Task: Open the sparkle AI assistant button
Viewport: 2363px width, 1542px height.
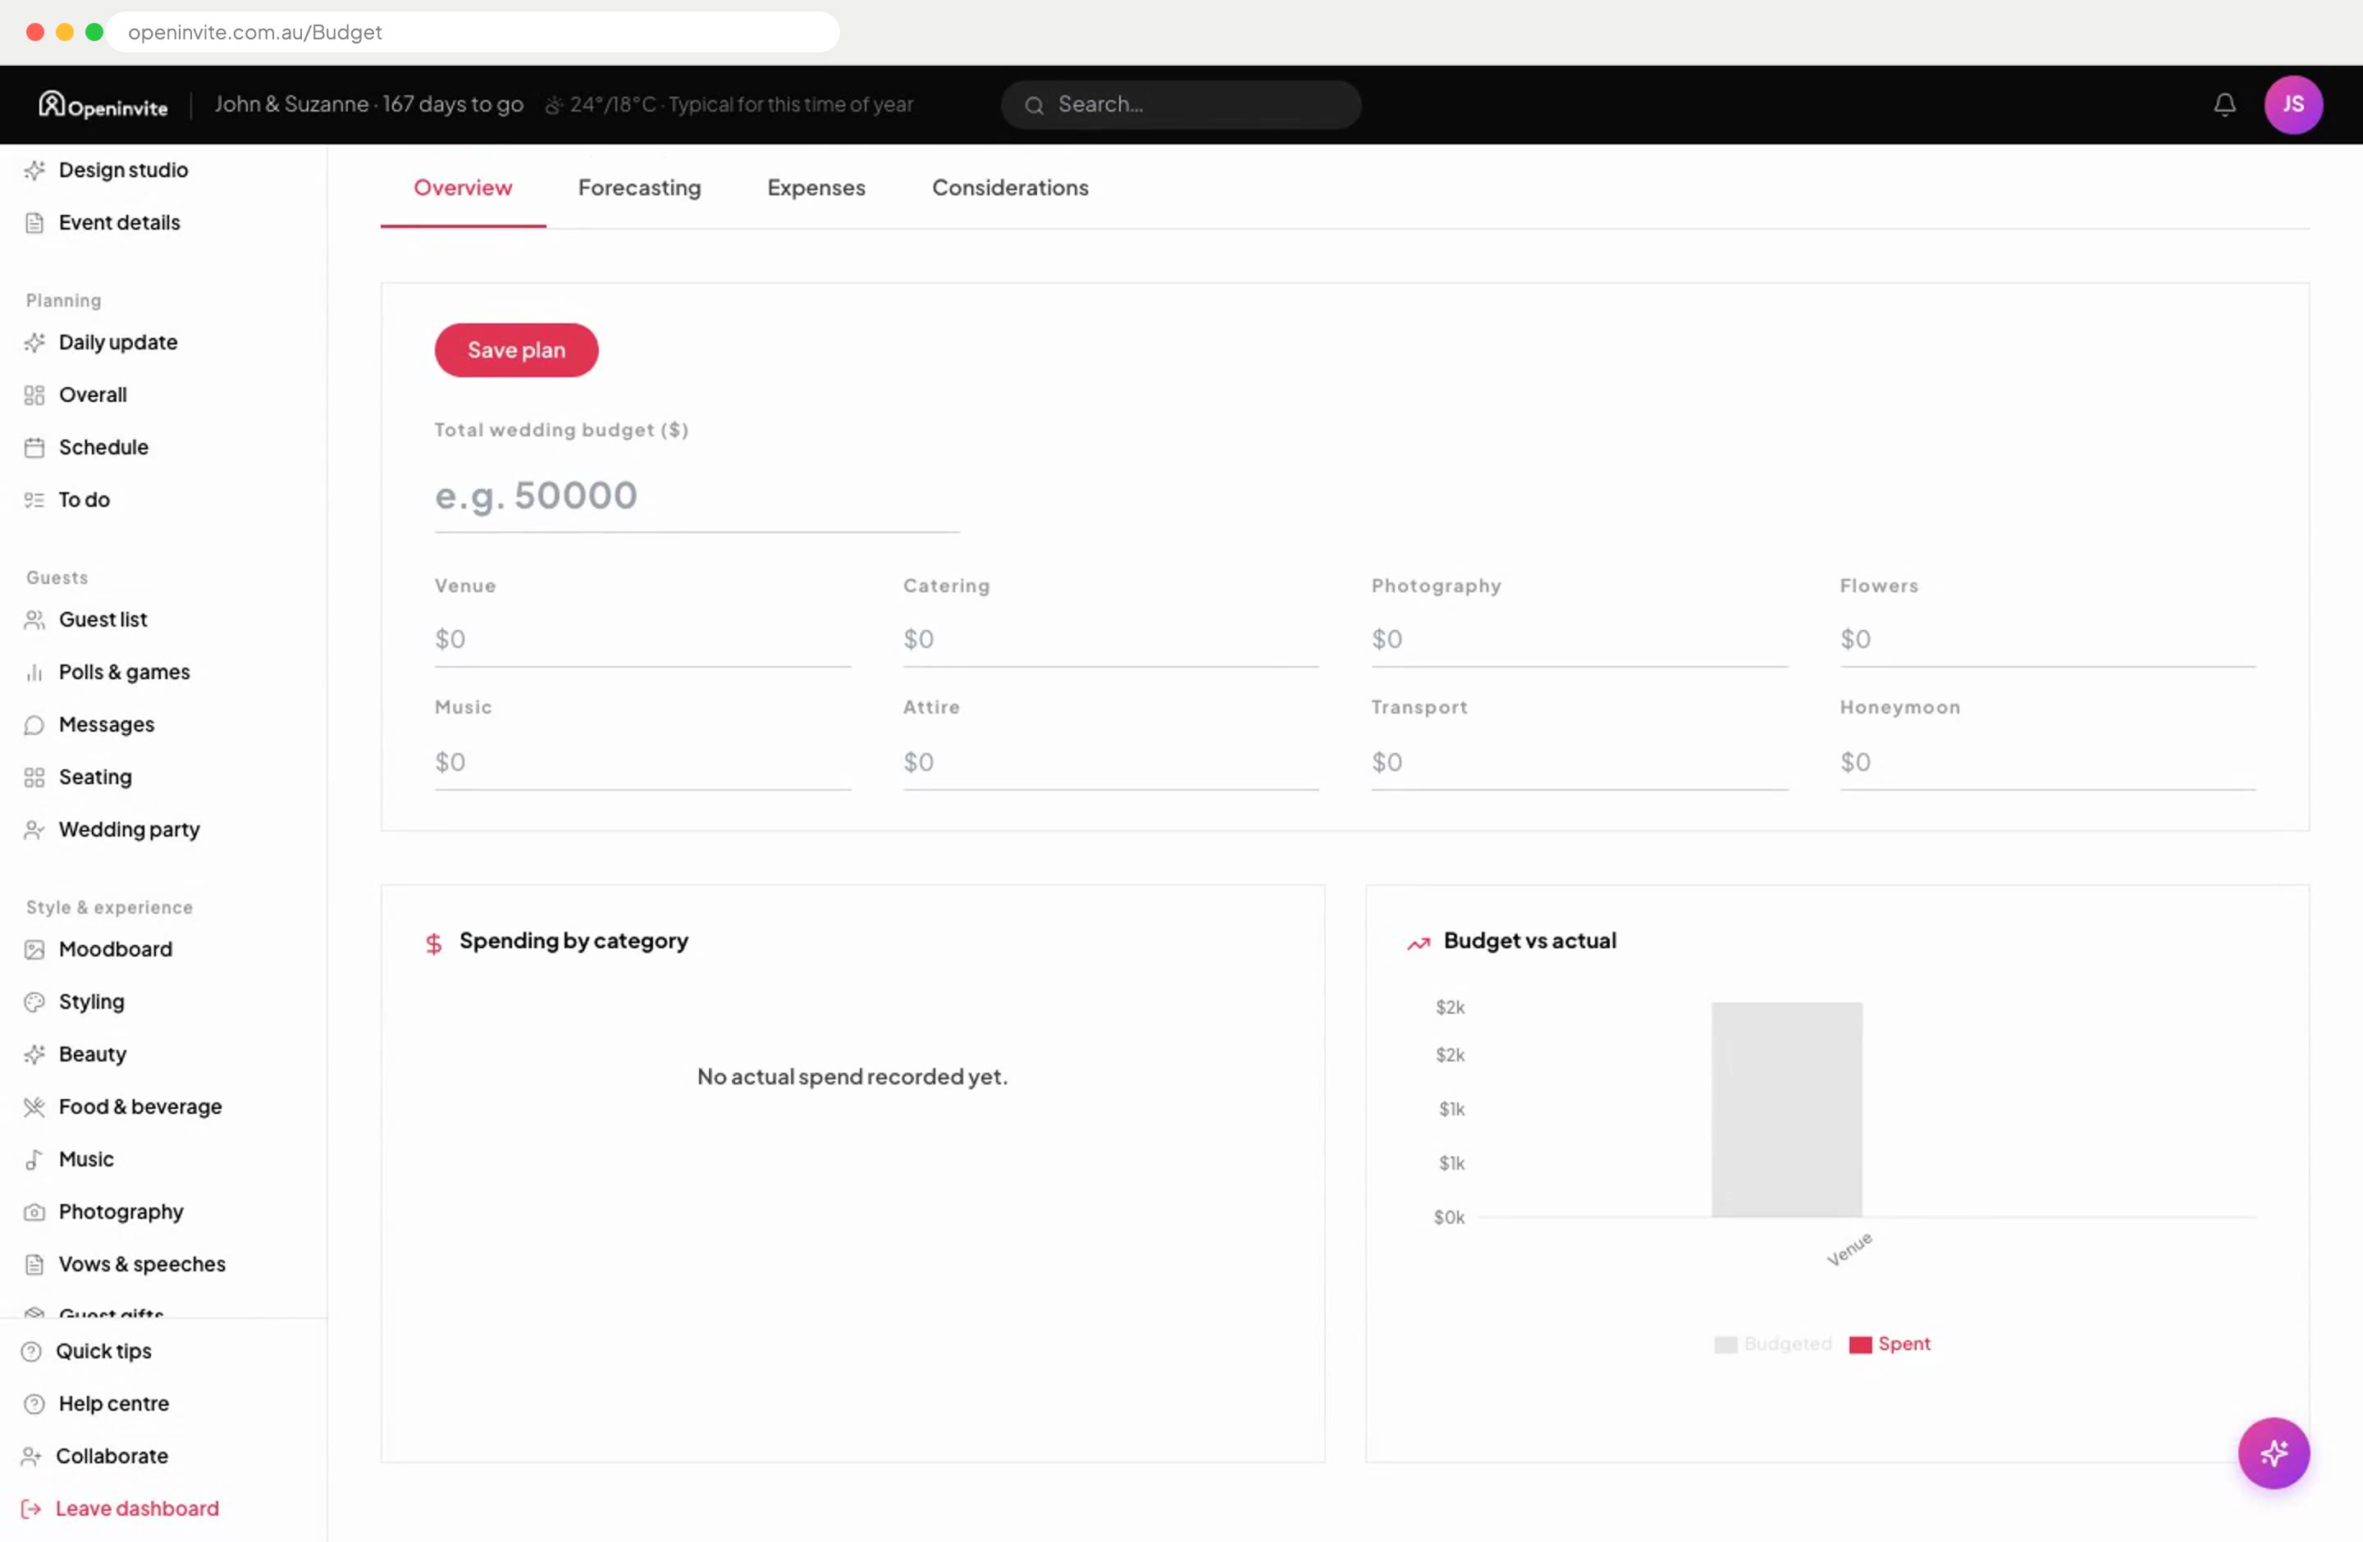Action: [2273, 1453]
